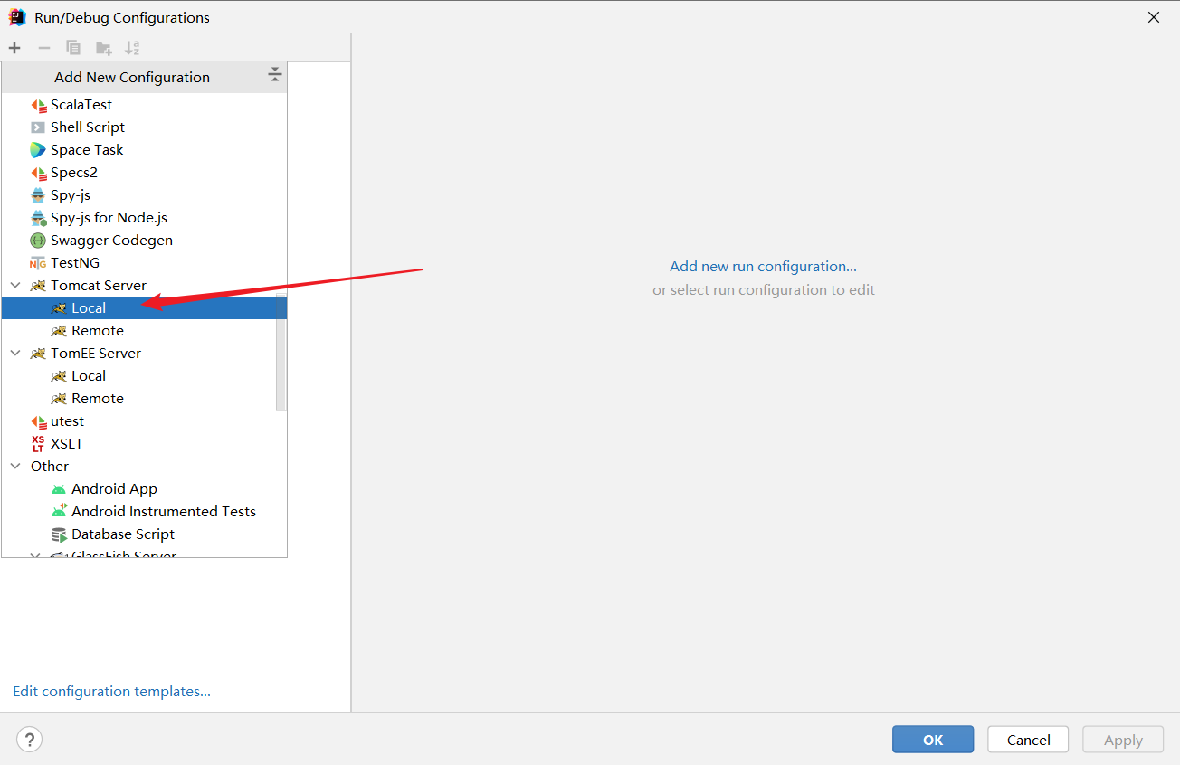Click the XSLT icon

(38, 444)
